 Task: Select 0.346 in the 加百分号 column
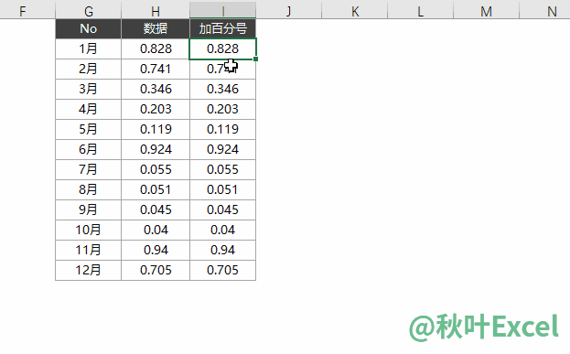pyautogui.click(x=223, y=89)
